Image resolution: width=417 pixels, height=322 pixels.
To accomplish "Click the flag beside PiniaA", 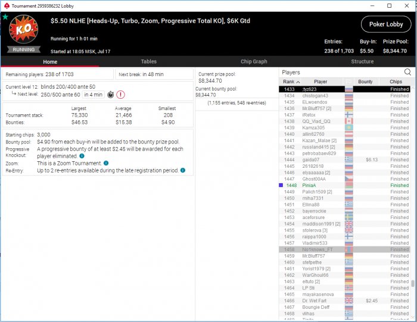I will pyautogui.click(x=348, y=185).
